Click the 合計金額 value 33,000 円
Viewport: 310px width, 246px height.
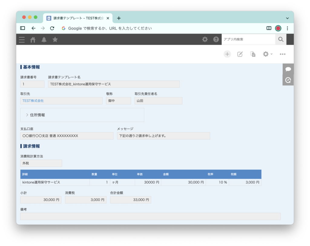(x=130, y=200)
